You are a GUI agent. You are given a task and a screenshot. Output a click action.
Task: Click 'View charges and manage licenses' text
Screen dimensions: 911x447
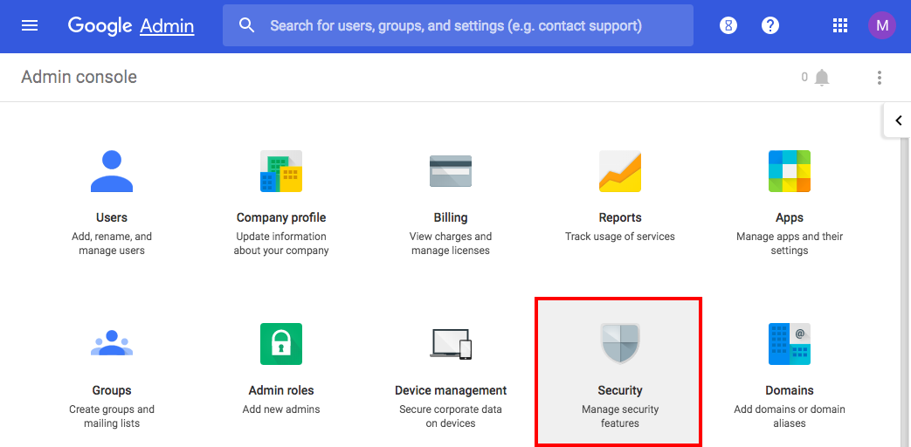[451, 244]
